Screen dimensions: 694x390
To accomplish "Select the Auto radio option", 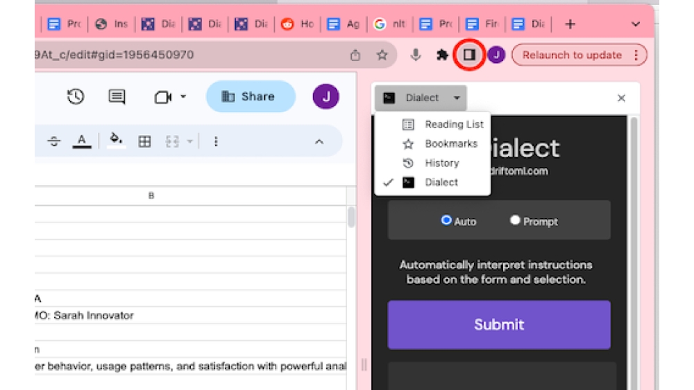I will (446, 220).
